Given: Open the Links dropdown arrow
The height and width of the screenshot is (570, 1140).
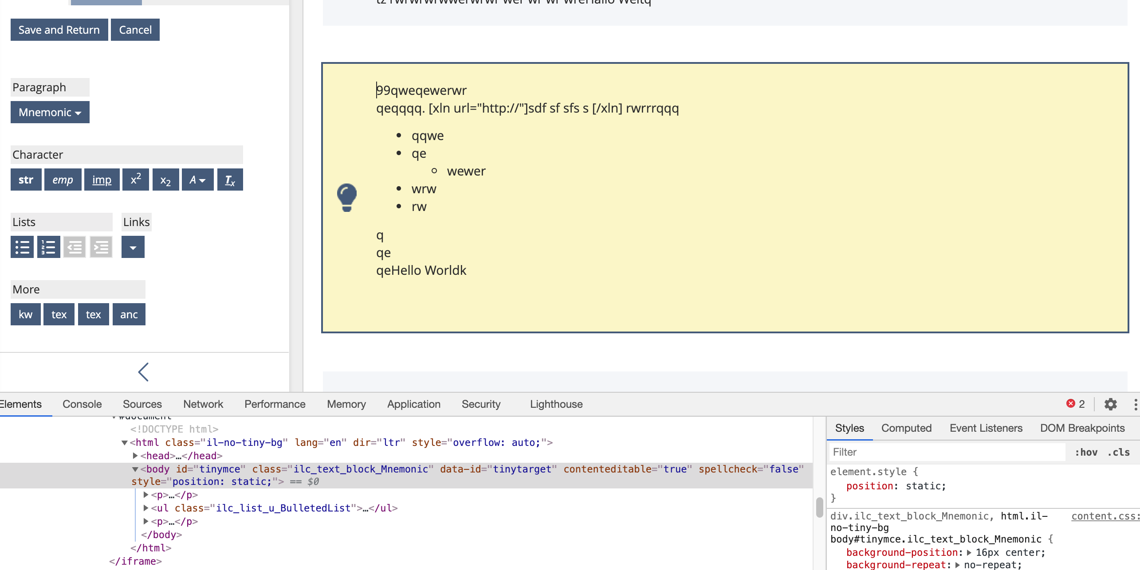Looking at the screenshot, I should coord(133,247).
